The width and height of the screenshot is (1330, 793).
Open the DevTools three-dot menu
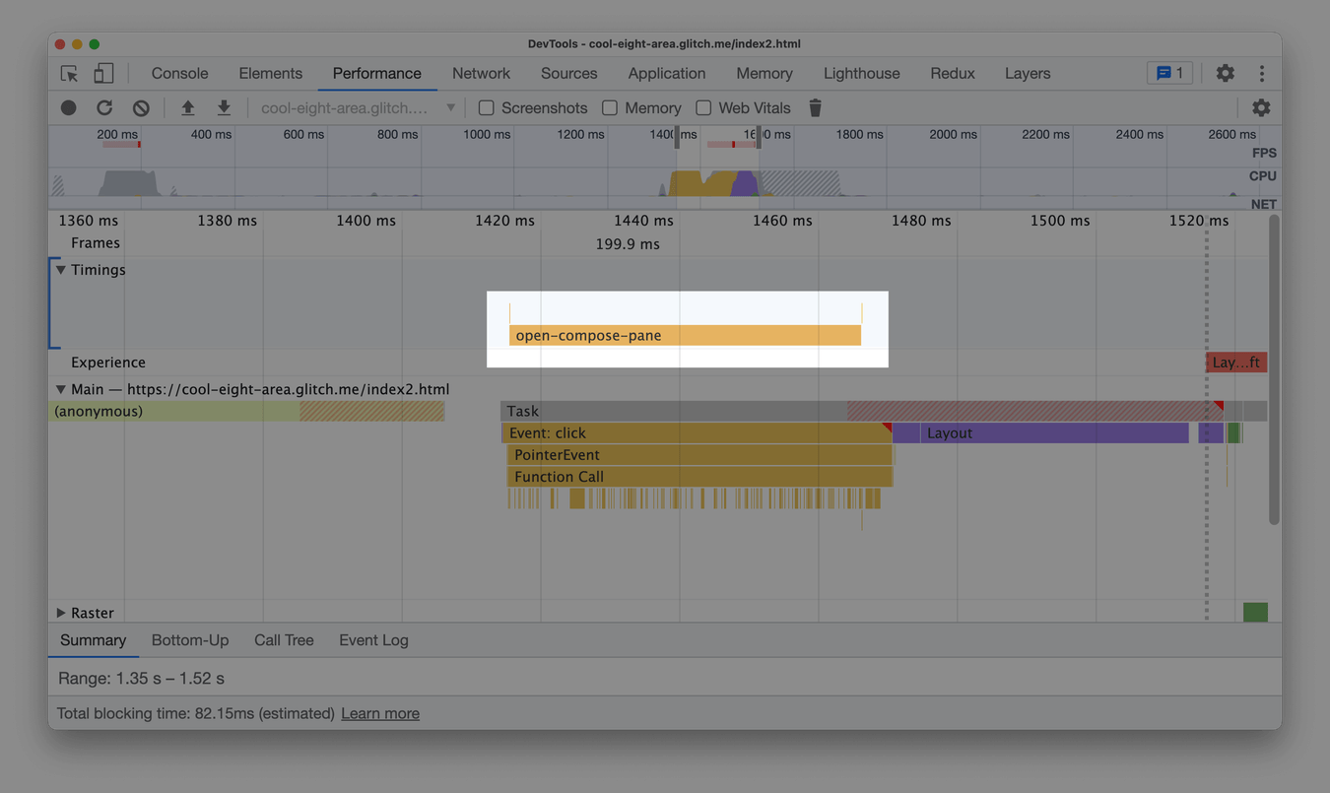(1262, 73)
